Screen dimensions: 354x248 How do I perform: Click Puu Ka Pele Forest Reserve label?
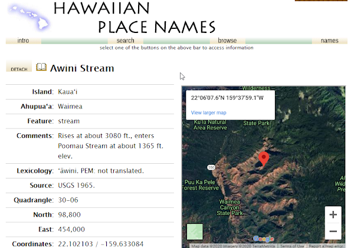[201, 185]
